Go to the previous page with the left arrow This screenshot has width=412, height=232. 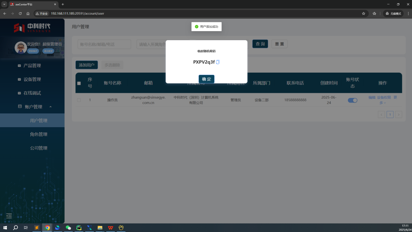pyautogui.click(x=381, y=114)
